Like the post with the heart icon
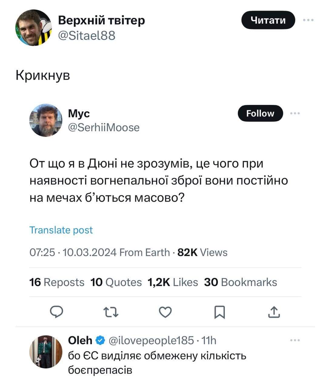 point(165,312)
